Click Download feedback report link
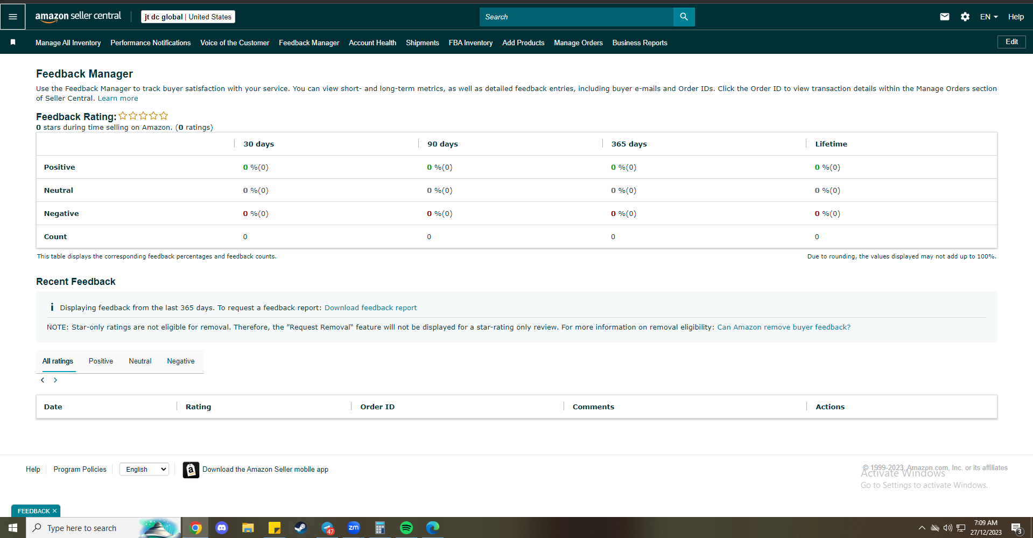Screen dimensions: 1033x538 coord(370,308)
